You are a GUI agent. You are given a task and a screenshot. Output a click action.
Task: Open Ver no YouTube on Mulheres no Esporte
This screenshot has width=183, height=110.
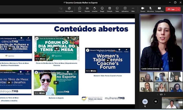[40, 93]
